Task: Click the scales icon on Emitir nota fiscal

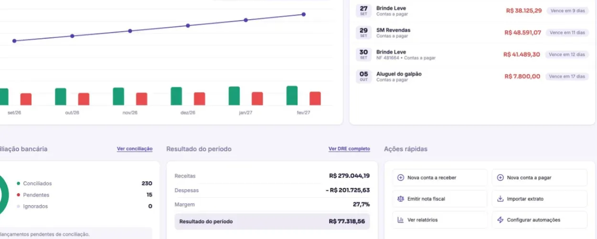Action: 401,198
